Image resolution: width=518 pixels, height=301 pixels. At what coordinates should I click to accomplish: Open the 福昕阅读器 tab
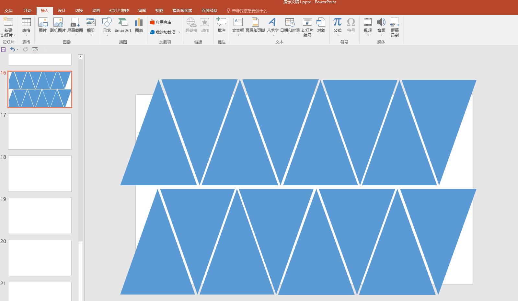(x=182, y=11)
